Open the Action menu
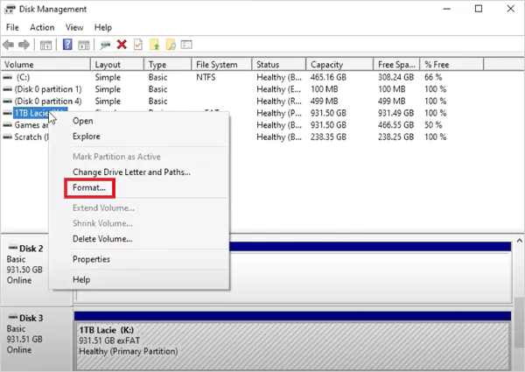Viewport: 525px width, 372px height. [x=42, y=27]
